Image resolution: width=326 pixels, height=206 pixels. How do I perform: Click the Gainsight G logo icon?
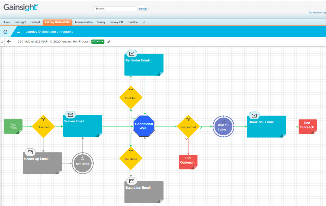[x=5, y=32]
